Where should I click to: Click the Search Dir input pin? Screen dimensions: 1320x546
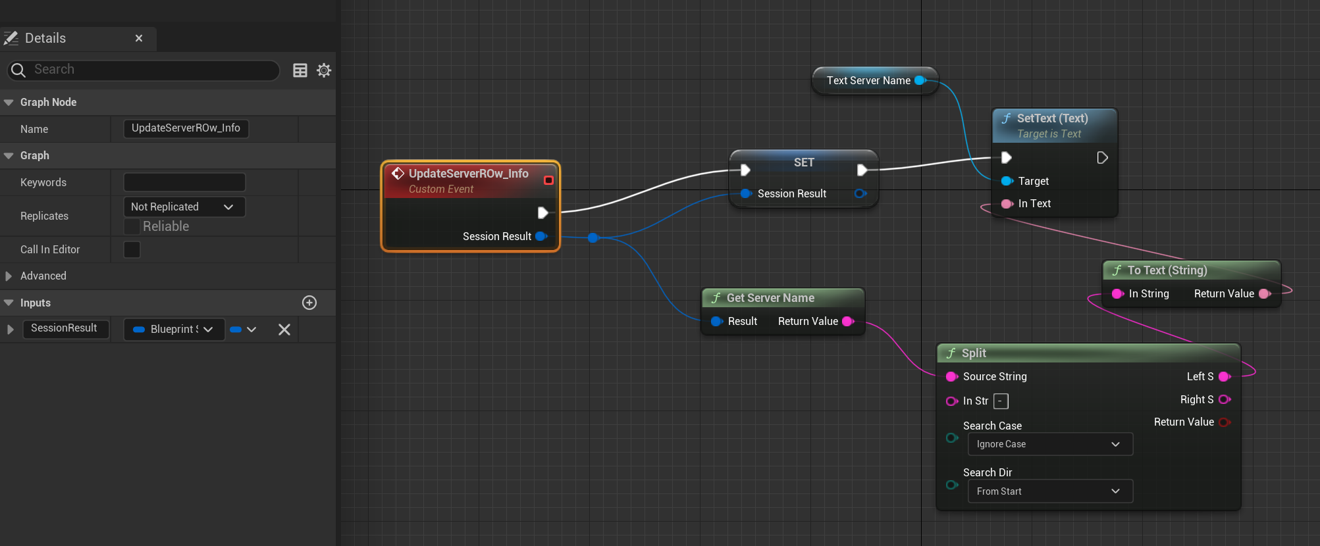click(952, 485)
